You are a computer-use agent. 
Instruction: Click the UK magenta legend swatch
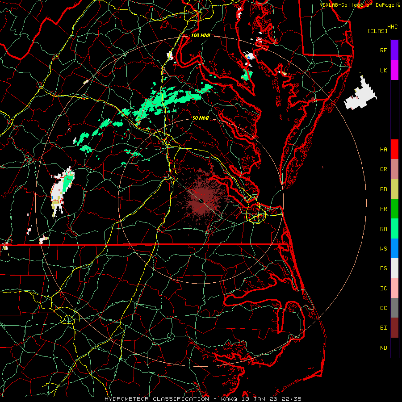tap(394, 70)
